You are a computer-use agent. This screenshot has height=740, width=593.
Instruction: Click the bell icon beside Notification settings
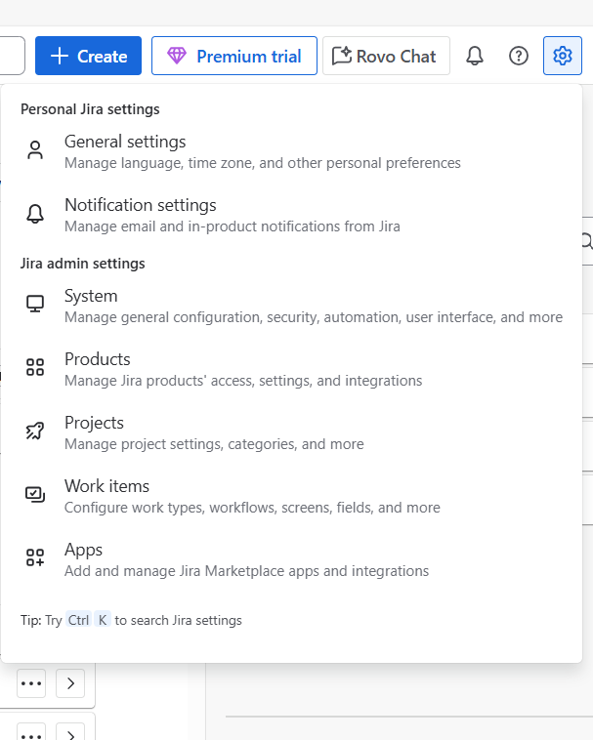[35, 214]
